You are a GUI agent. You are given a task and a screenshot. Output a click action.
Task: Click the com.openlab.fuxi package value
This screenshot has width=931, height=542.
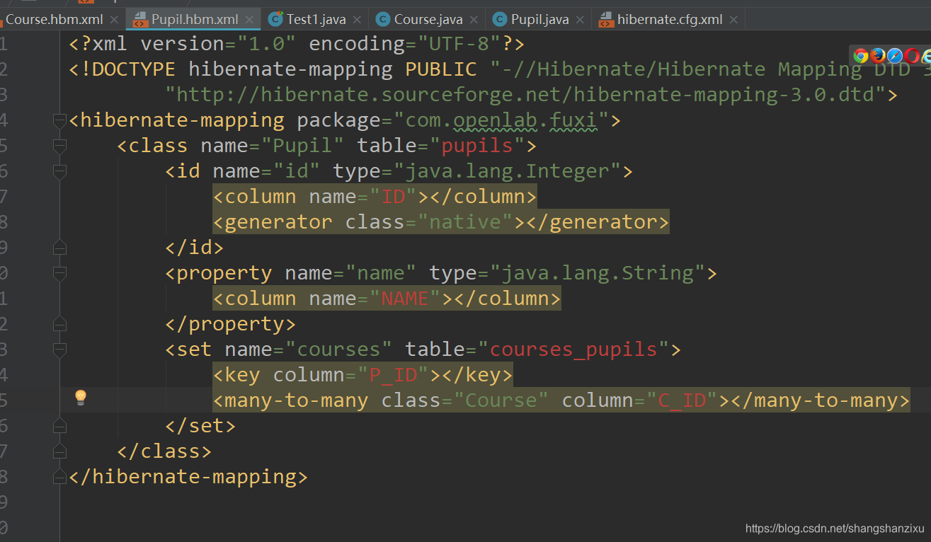coord(501,120)
